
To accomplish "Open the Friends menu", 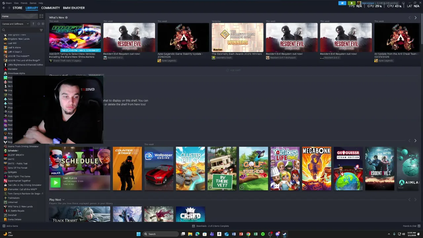I will (24, 3).
